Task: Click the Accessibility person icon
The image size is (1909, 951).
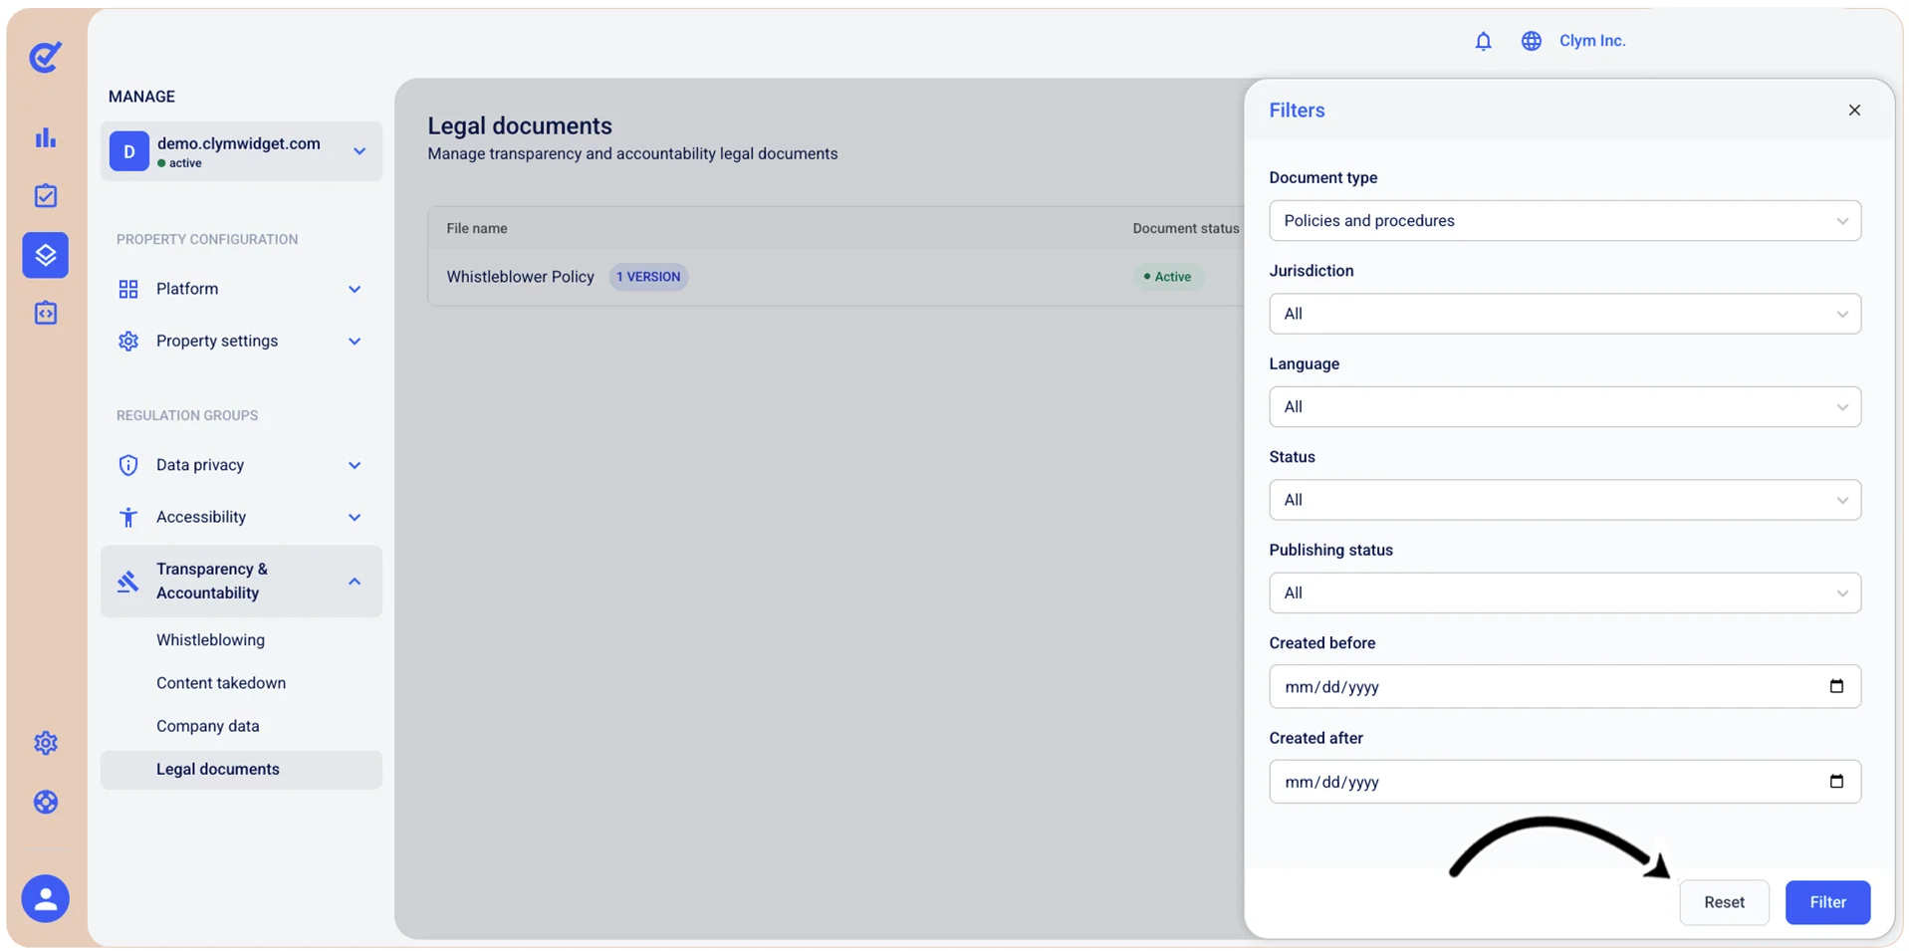Action: click(x=128, y=517)
